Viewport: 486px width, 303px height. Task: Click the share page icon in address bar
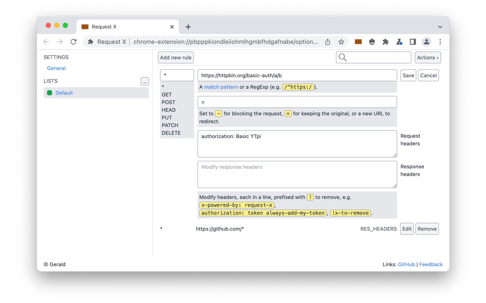coord(327,42)
